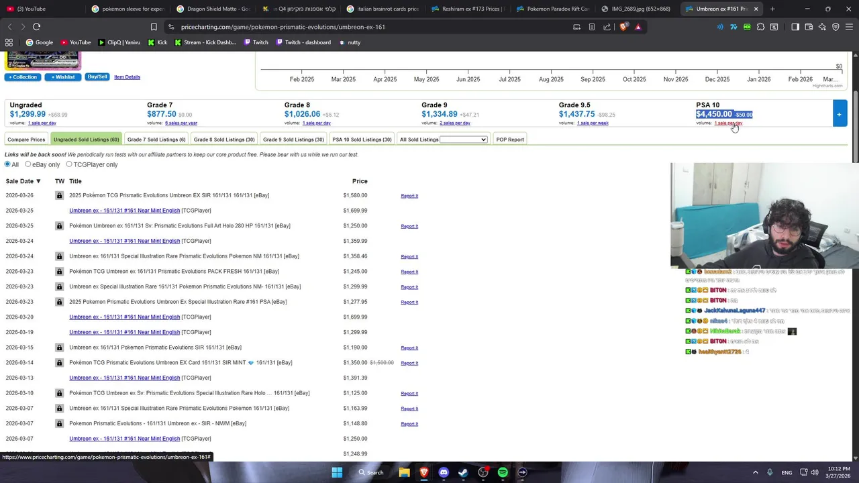This screenshot has height=483, width=859.
Task: Click the green HDX extension icon
Action: coord(747,27)
